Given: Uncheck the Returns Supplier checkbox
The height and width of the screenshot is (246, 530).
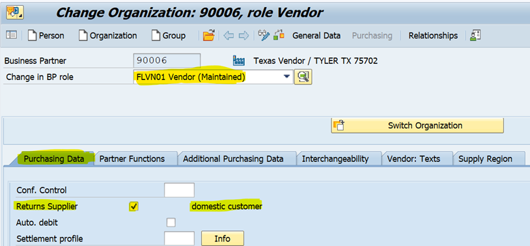Looking at the screenshot, I should 134,206.
